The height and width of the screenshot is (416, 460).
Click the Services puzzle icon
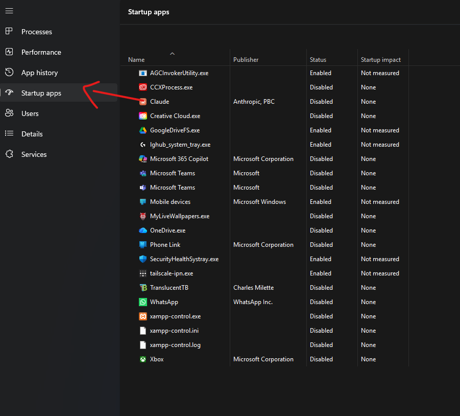tap(9, 154)
